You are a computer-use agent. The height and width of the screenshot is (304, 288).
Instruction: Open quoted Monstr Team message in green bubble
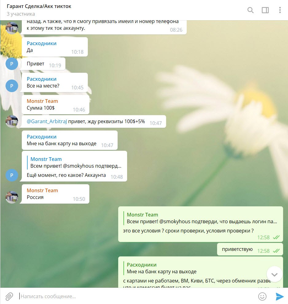coord(200,218)
